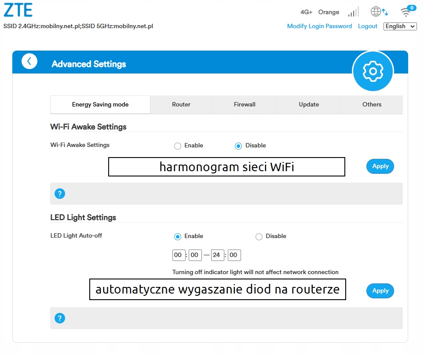Open help icon under LED Light Settings
Viewport: 424px width, 356px height.
pos(60,318)
